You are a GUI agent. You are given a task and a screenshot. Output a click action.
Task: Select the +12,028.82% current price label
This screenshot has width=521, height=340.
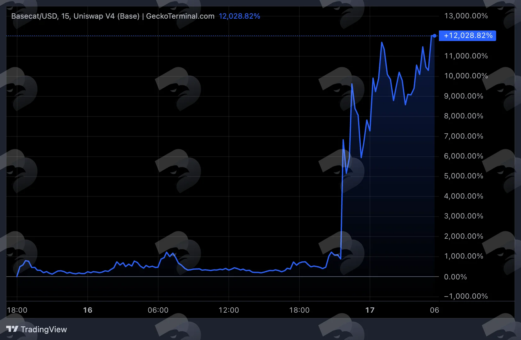467,36
